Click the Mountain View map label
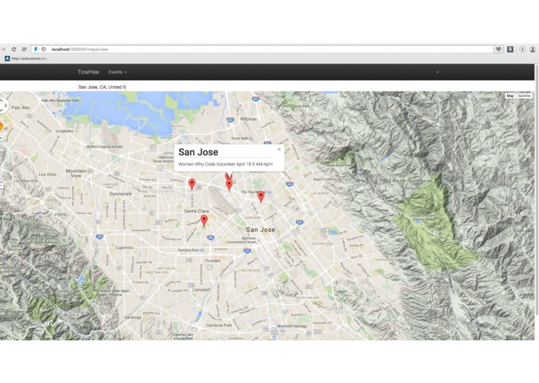Viewport: 539px width, 383px height. 76,173
